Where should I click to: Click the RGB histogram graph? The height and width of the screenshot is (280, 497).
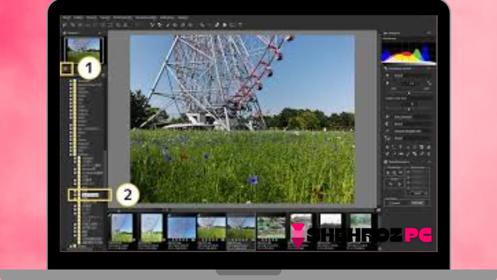coord(408,53)
